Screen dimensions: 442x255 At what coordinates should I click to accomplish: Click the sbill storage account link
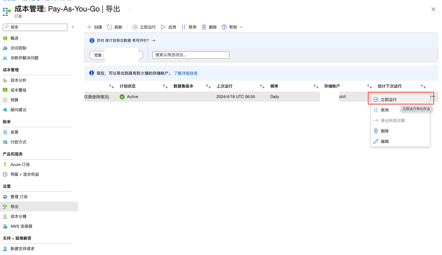point(342,96)
